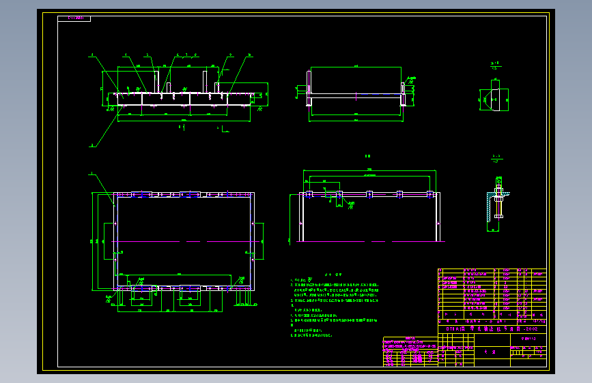Select balloon callout number 2 below section view
Image resolution: width=592 pixels, height=383 pixels.
(x=91, y=145)
